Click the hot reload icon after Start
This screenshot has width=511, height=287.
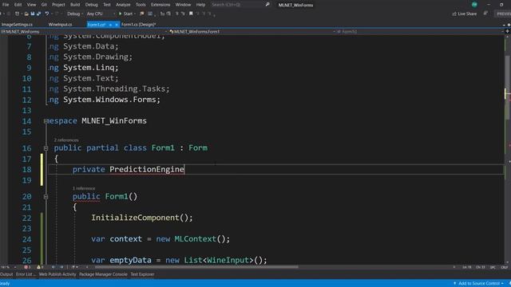click(142, 14)
